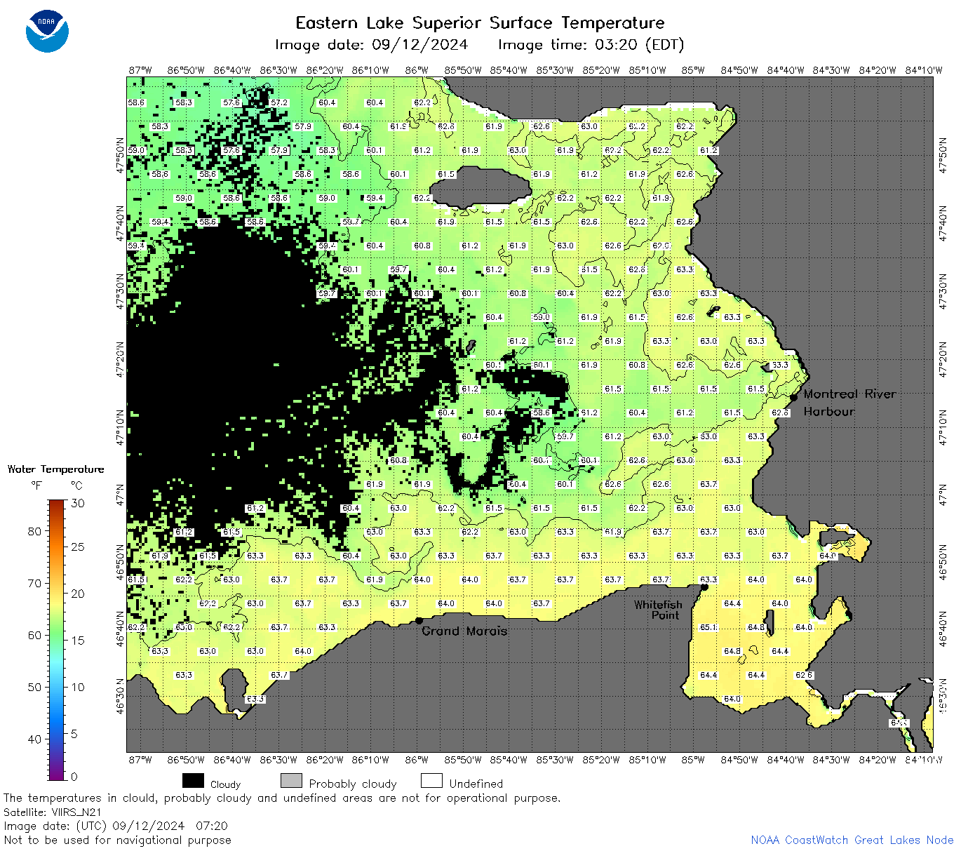The image size is (961, 851).
Task: Click the Satellite: VIIRS_N21 text
Action: click(53, 812)
